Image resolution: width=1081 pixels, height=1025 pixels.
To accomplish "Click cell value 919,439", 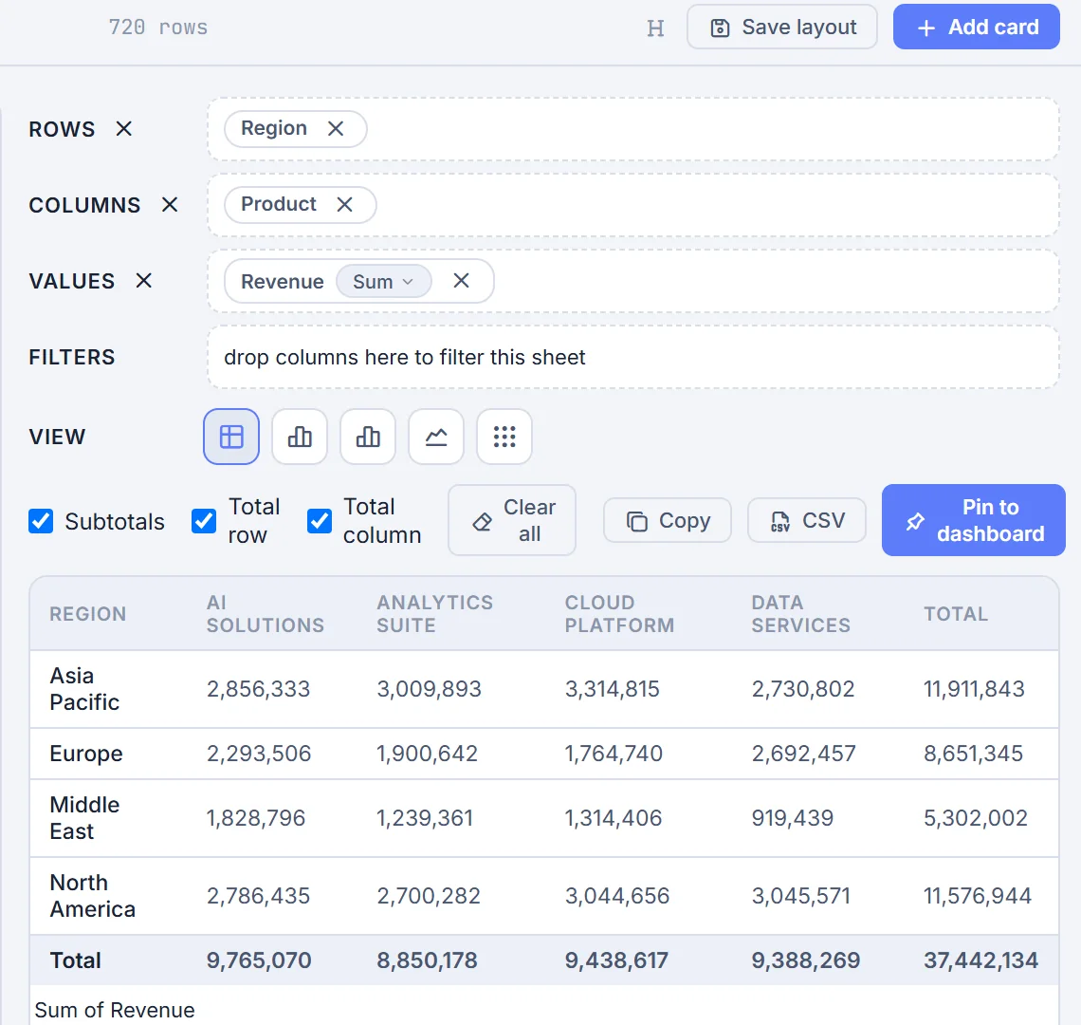I will [793, 818].
